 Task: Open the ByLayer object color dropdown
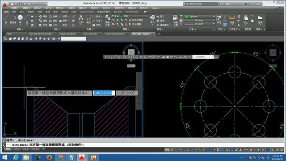click(214, 17)
